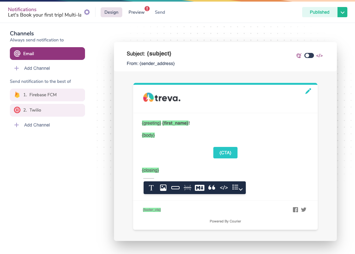The width and height of the screenshot is (355, 254).
Task: Add a Text block from the editor toolbar
Action: [151, 188]
